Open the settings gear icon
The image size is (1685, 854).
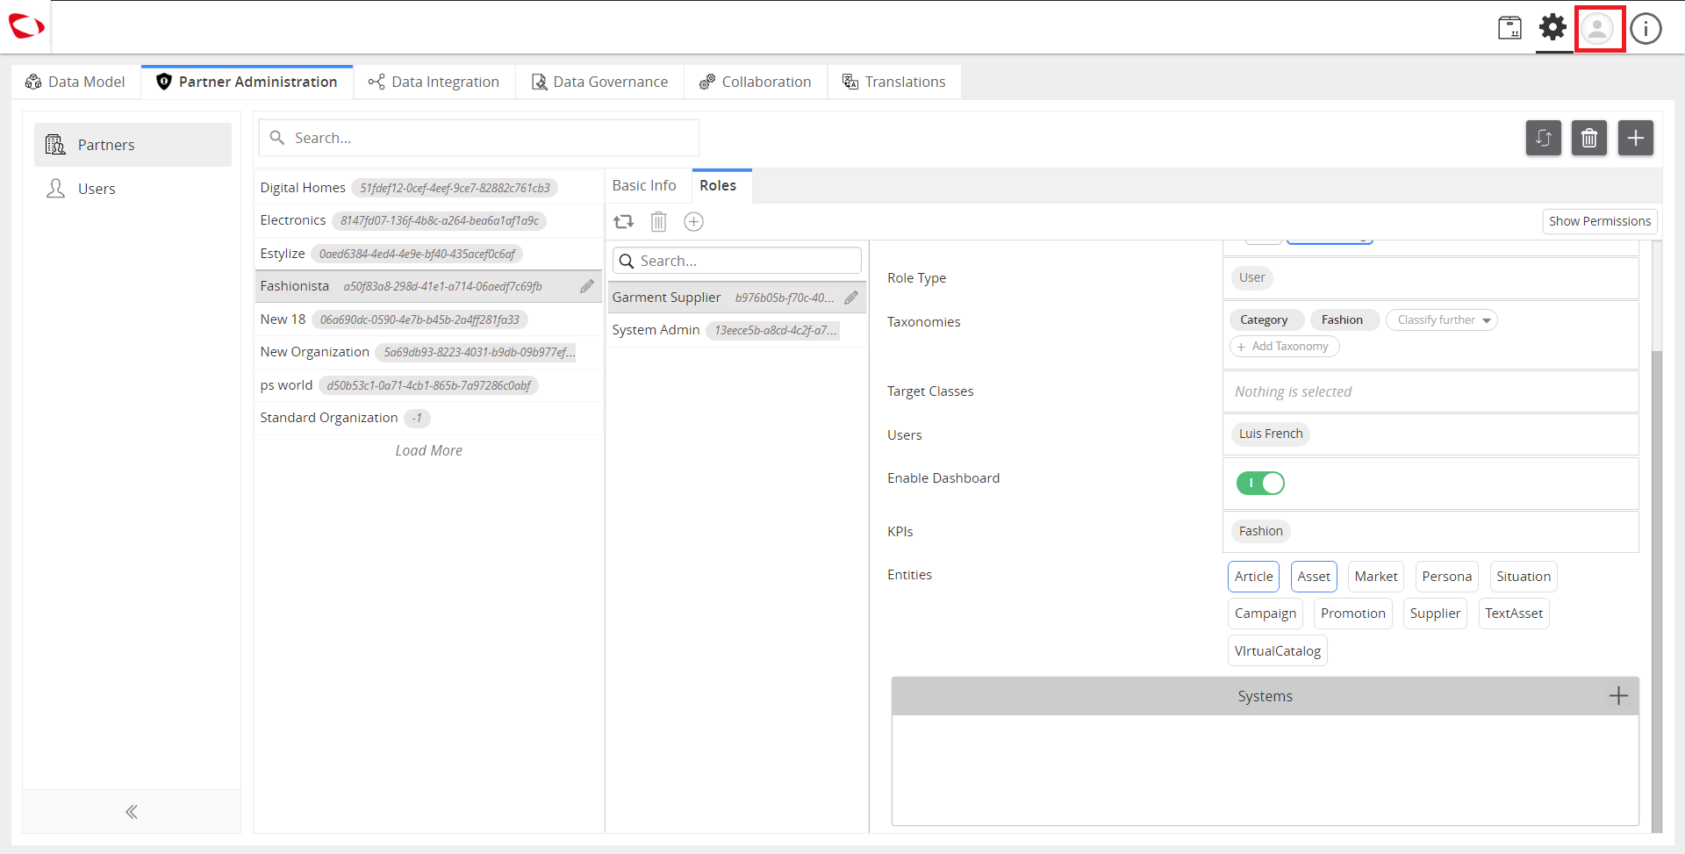click(x=1553, y=27)
